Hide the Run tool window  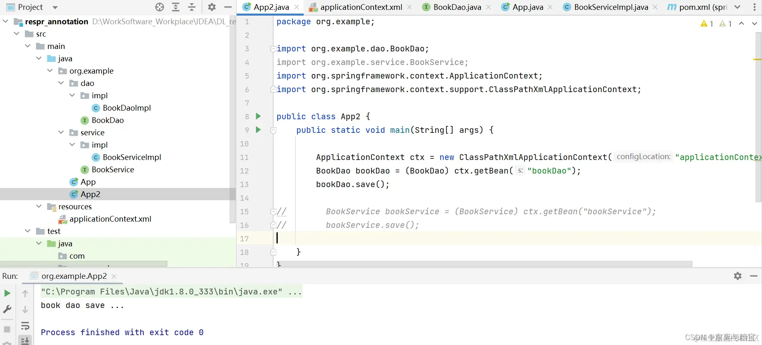[x=754, y=276]
